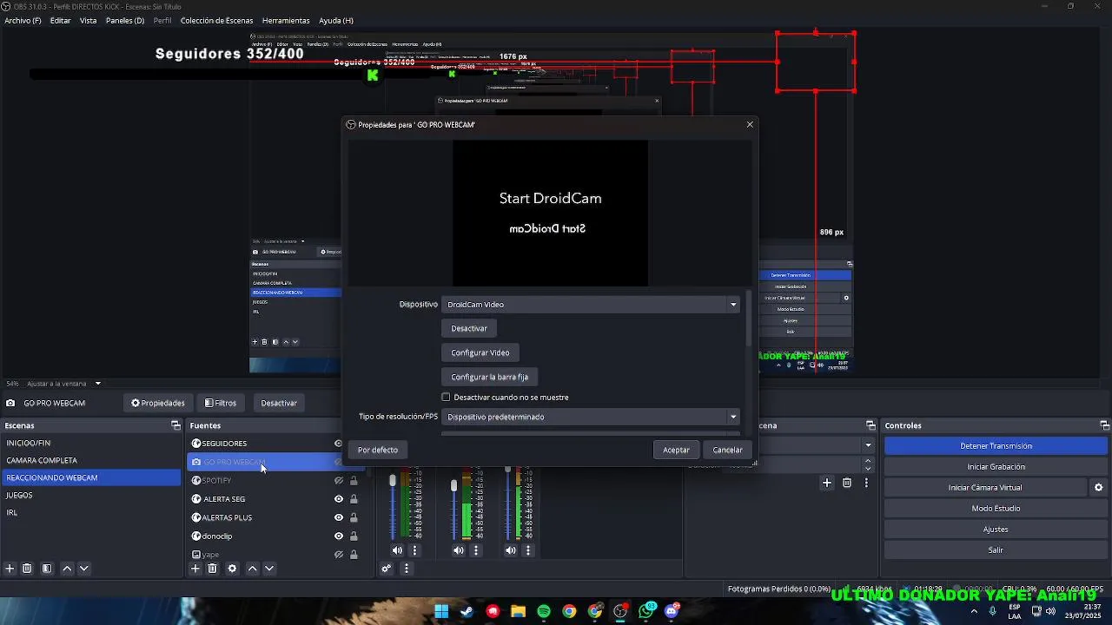
Task: Move scene up arrow in Escenas panel
Action: point(67,569)
